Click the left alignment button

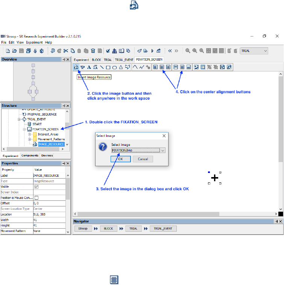[155, 67]
